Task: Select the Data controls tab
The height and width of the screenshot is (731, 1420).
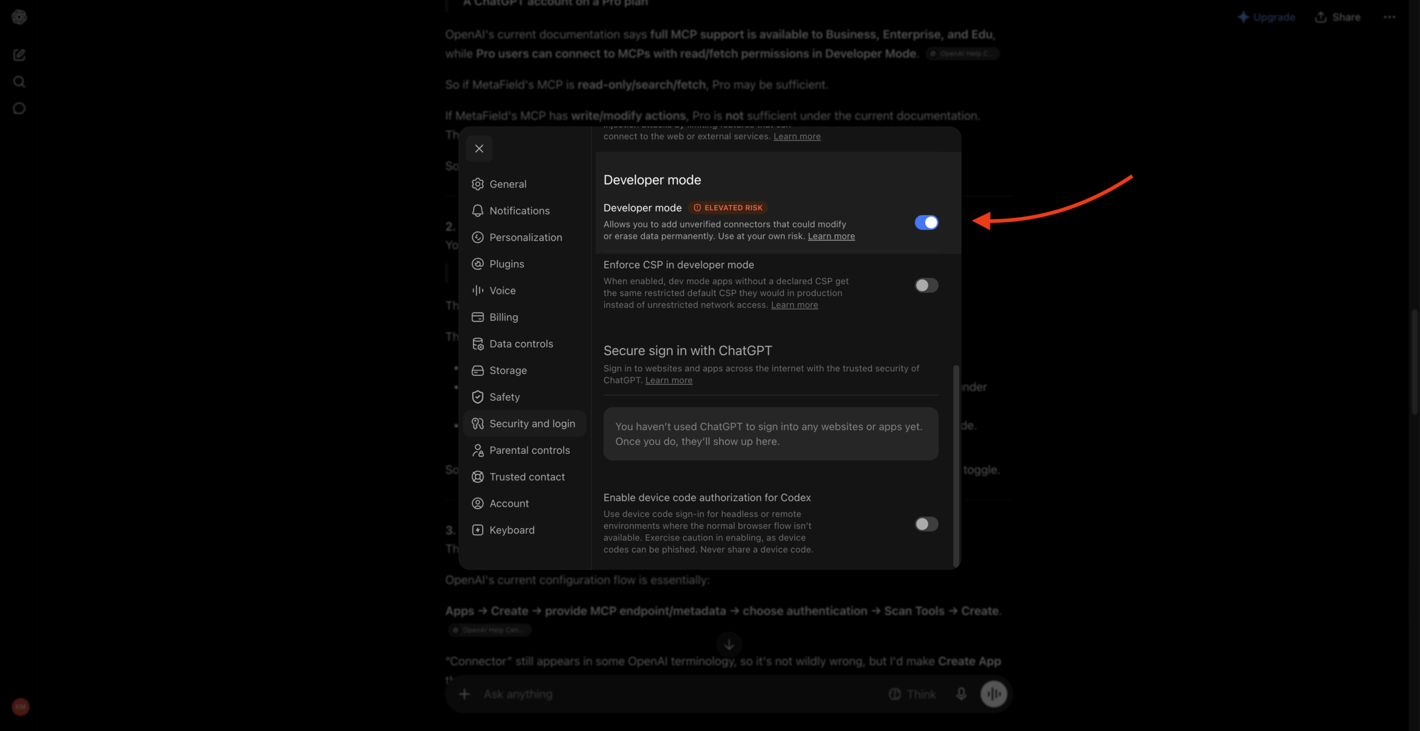Action: pos(525,344)
